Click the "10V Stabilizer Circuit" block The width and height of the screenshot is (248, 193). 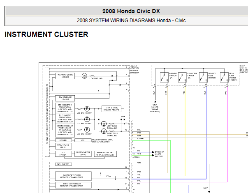point(65,98)
